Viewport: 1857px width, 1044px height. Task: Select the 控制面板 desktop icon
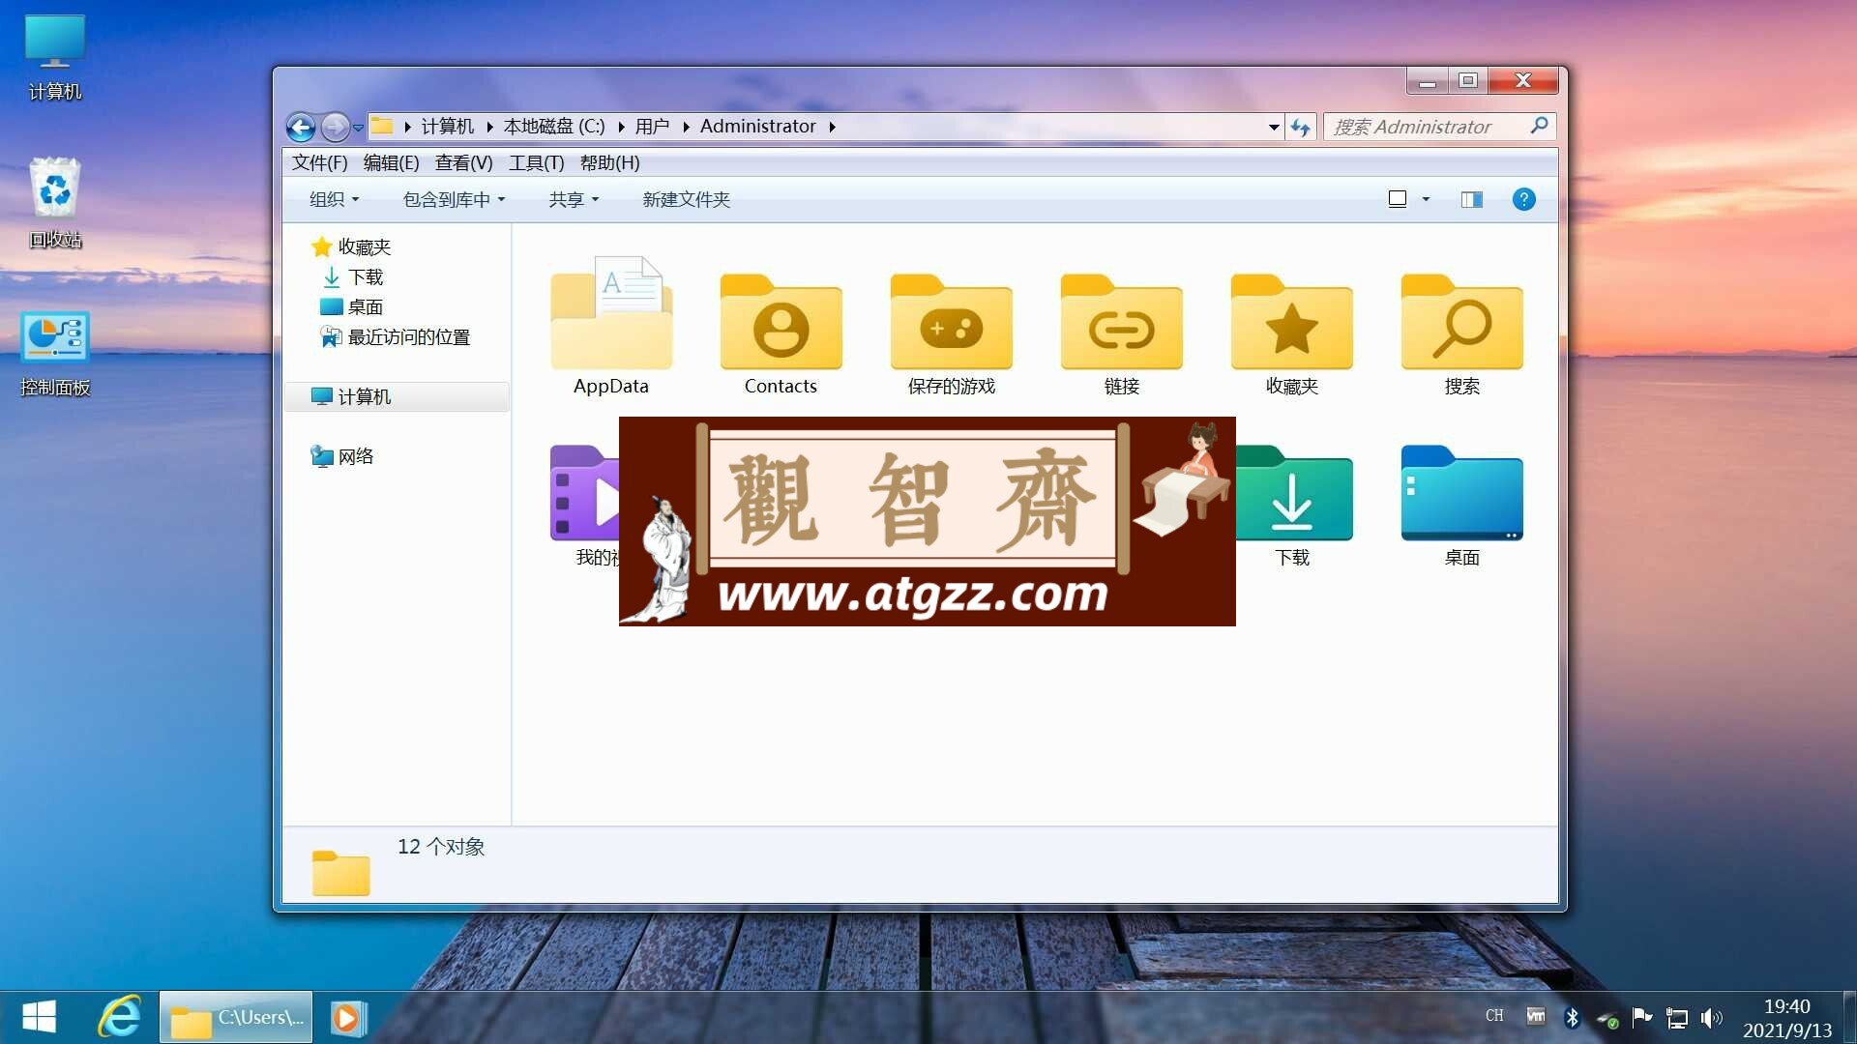55,354
